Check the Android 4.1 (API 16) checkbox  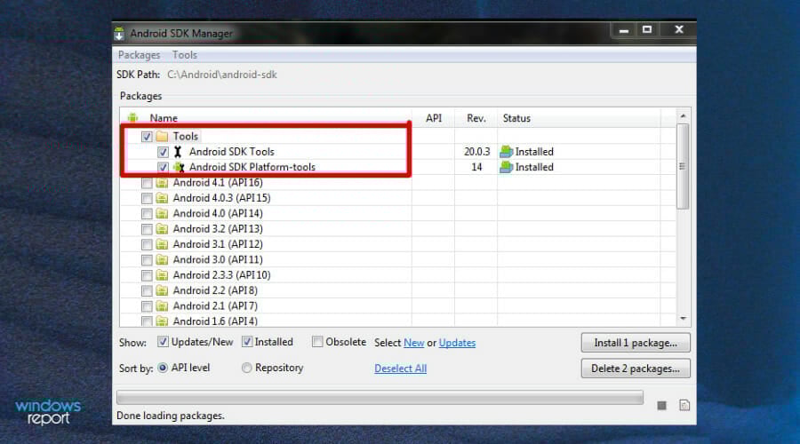click(x=147, y=183)
